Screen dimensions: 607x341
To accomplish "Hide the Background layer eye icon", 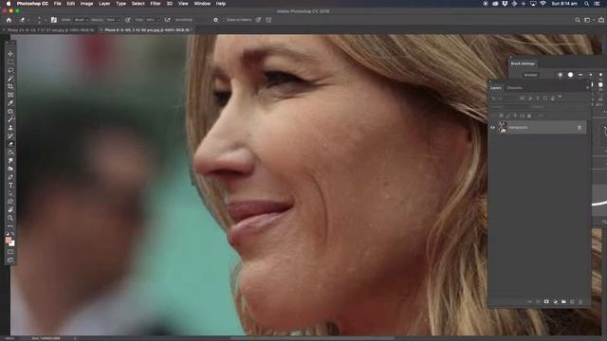I will (493, 127).
